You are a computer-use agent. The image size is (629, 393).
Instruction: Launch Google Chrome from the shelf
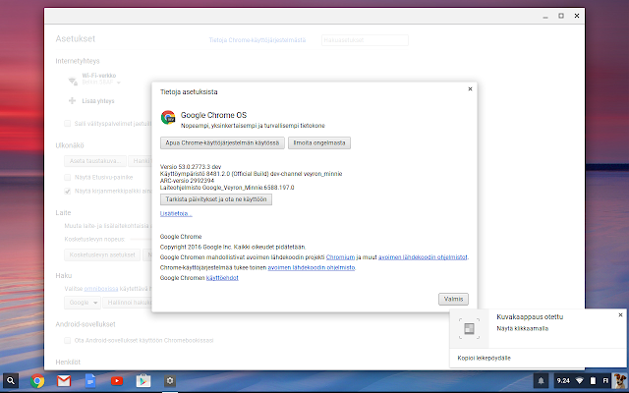pos(38,380)
